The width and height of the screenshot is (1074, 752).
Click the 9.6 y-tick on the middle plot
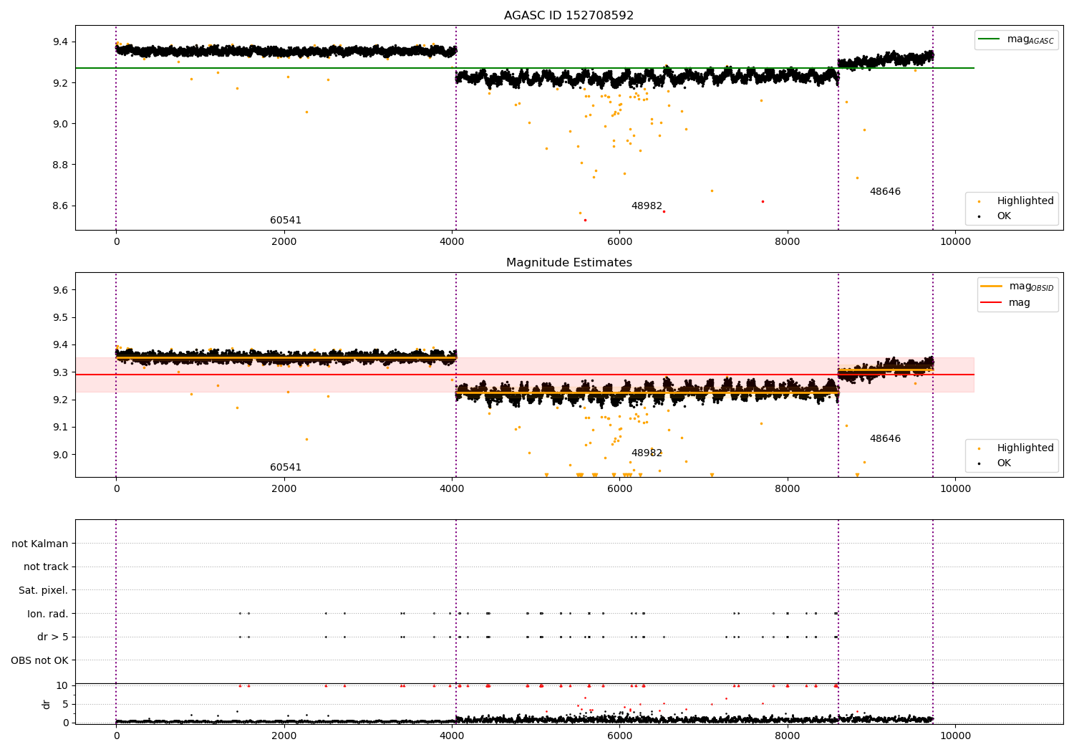tap(60, 290)
